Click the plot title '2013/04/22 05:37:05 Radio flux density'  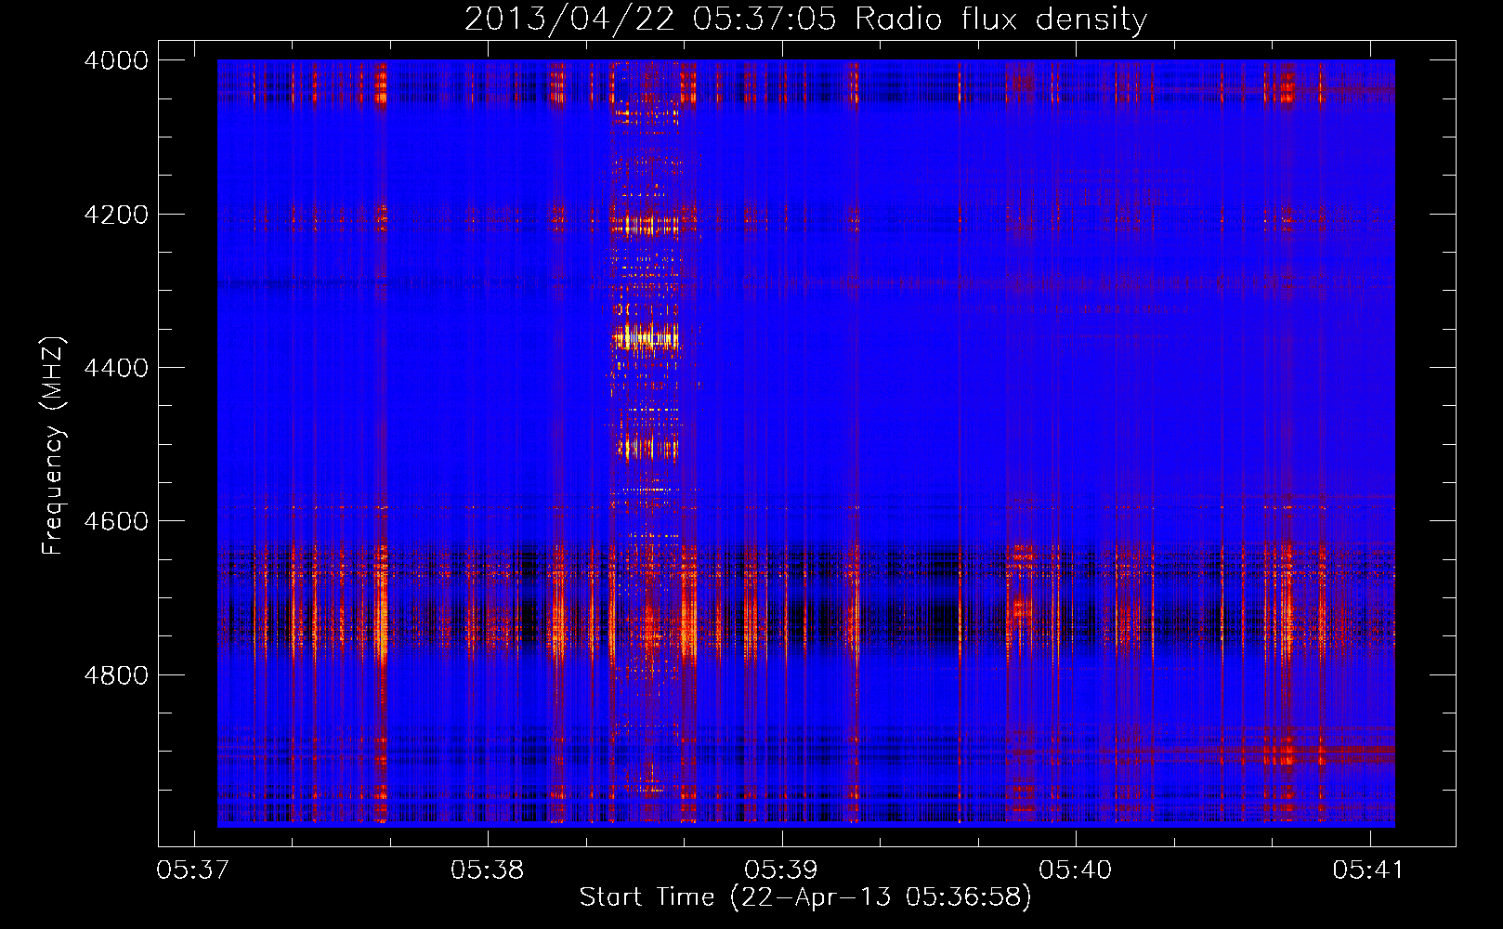[x=805, y=20]
